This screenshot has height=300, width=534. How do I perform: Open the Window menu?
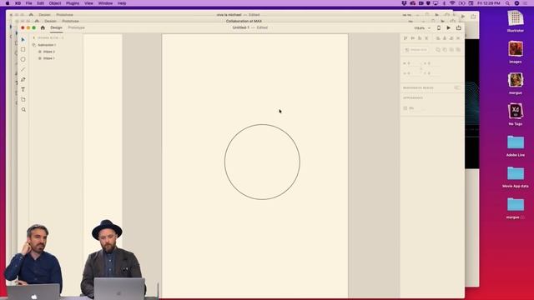105,3
